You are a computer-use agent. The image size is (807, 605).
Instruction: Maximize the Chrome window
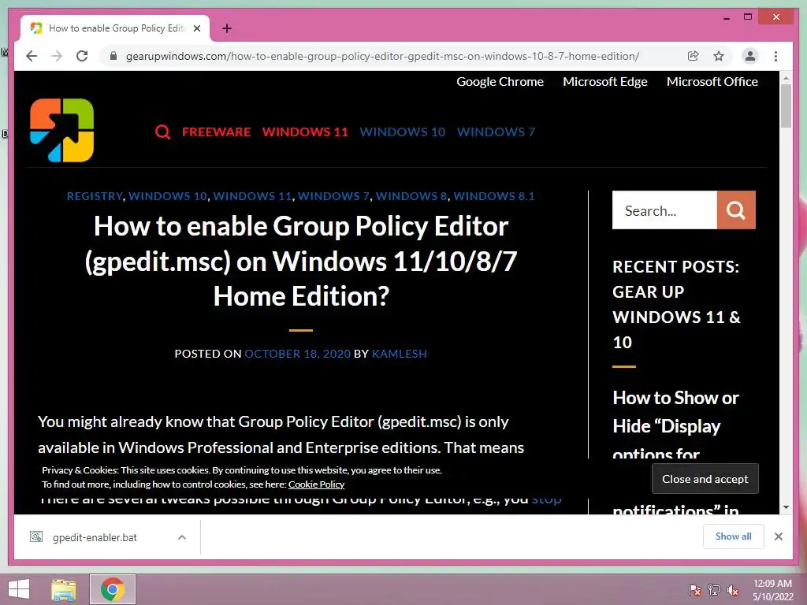748,17
